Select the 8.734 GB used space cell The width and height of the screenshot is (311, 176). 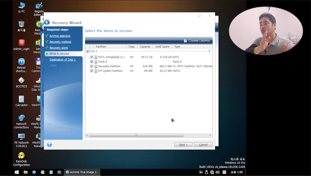pyautogui.click(x=166, y=57)
